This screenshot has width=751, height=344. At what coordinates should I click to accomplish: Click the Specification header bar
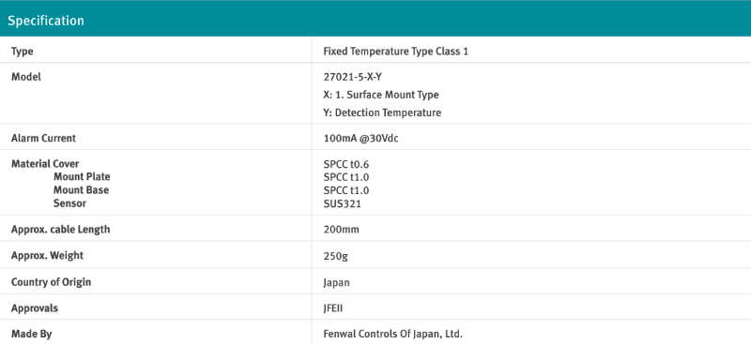[x=375, y=18]
